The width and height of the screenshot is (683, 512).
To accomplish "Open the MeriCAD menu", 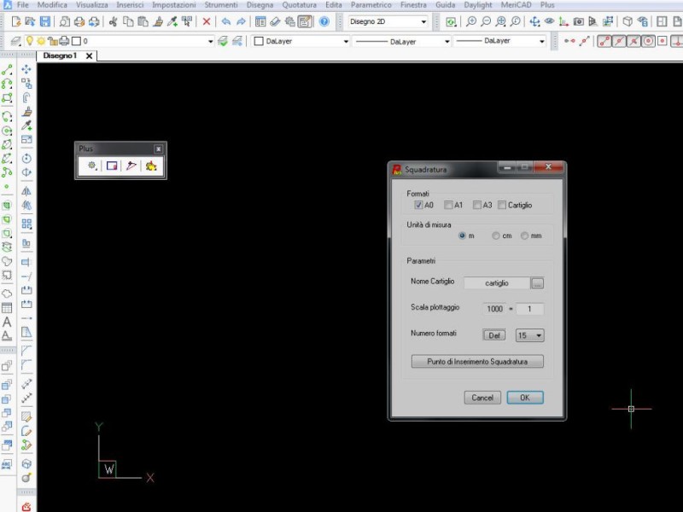I will 516,5.
